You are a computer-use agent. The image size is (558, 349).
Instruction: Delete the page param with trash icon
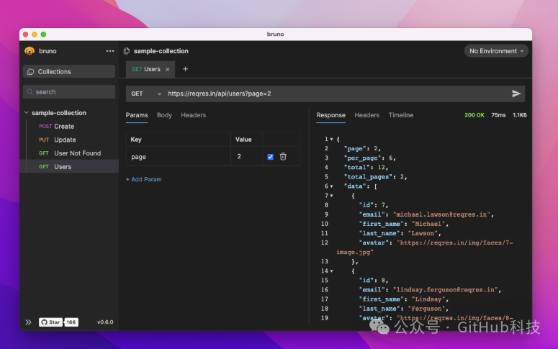pyautogui.click(x=283, y=157)
